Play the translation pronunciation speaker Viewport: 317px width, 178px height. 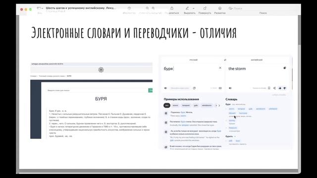click(230, 88)
